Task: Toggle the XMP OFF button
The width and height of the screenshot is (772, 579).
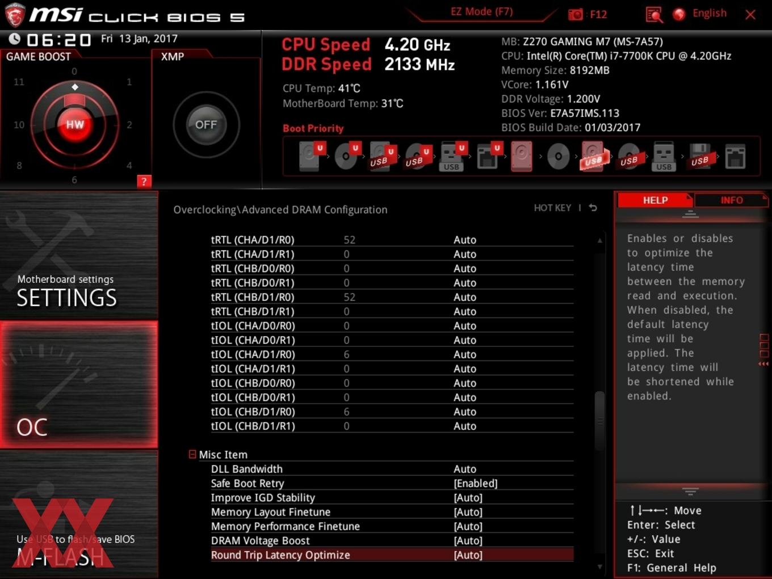Action: click(206, 124)
